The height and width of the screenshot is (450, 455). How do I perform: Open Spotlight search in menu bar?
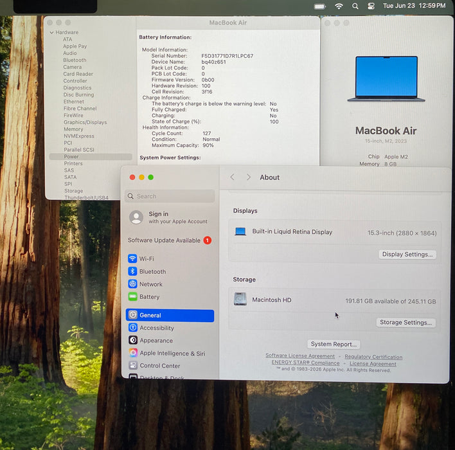[355, 6]
